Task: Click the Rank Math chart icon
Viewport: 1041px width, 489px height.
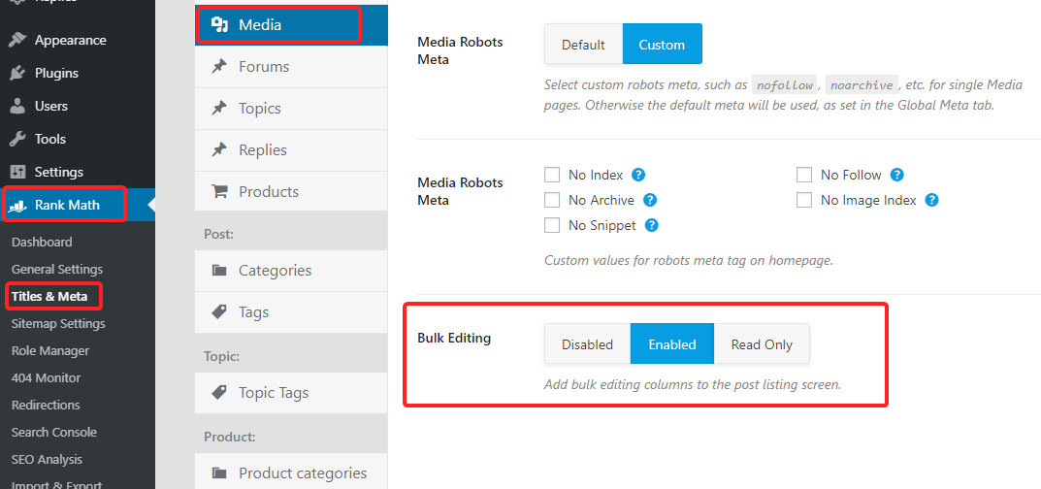Action: [x=17, y=205]
